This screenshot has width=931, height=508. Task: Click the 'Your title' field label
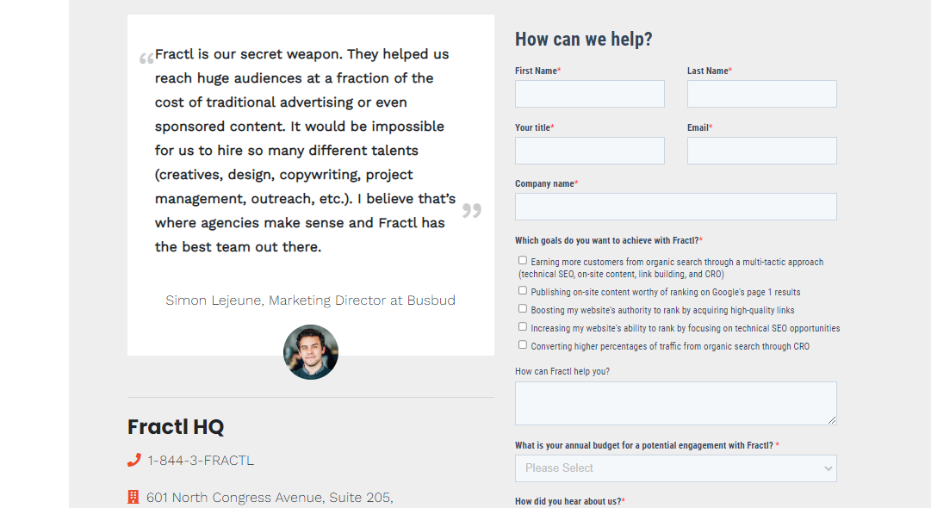pos(534,127)
